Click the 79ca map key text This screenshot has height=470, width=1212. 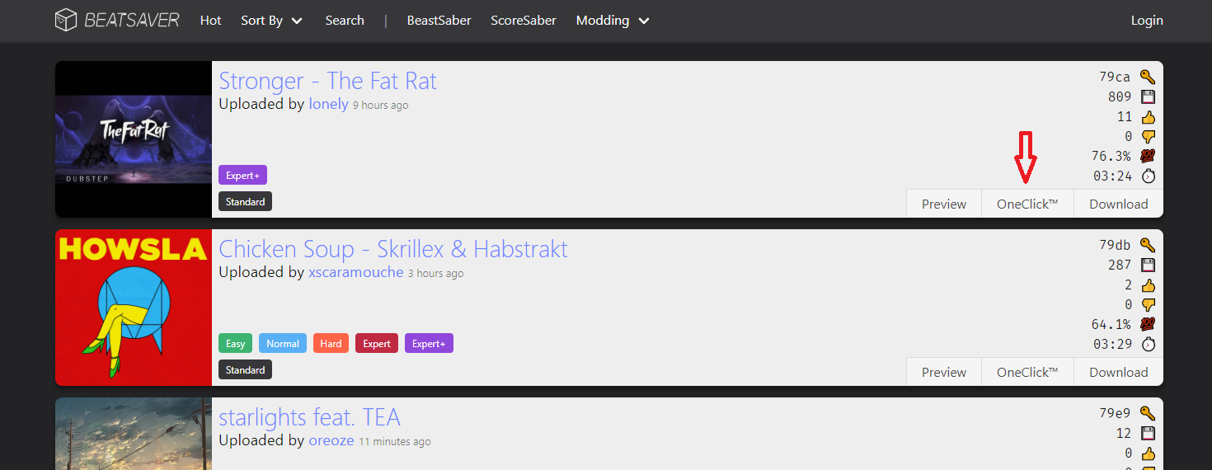[x=1115, y=77]
